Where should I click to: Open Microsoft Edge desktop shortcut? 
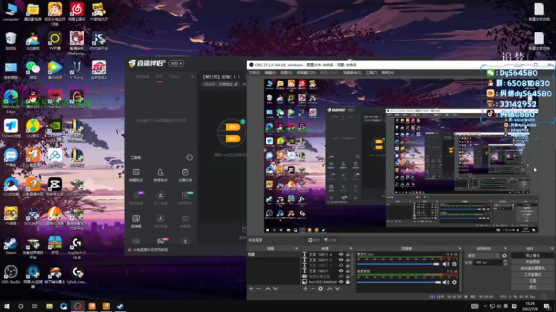10,100
